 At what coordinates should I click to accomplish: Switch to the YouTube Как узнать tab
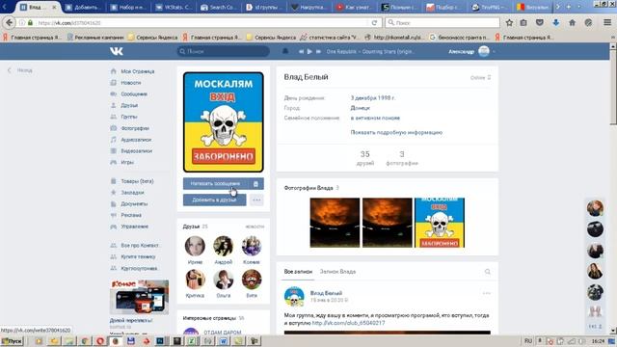[x=354, y=7]
